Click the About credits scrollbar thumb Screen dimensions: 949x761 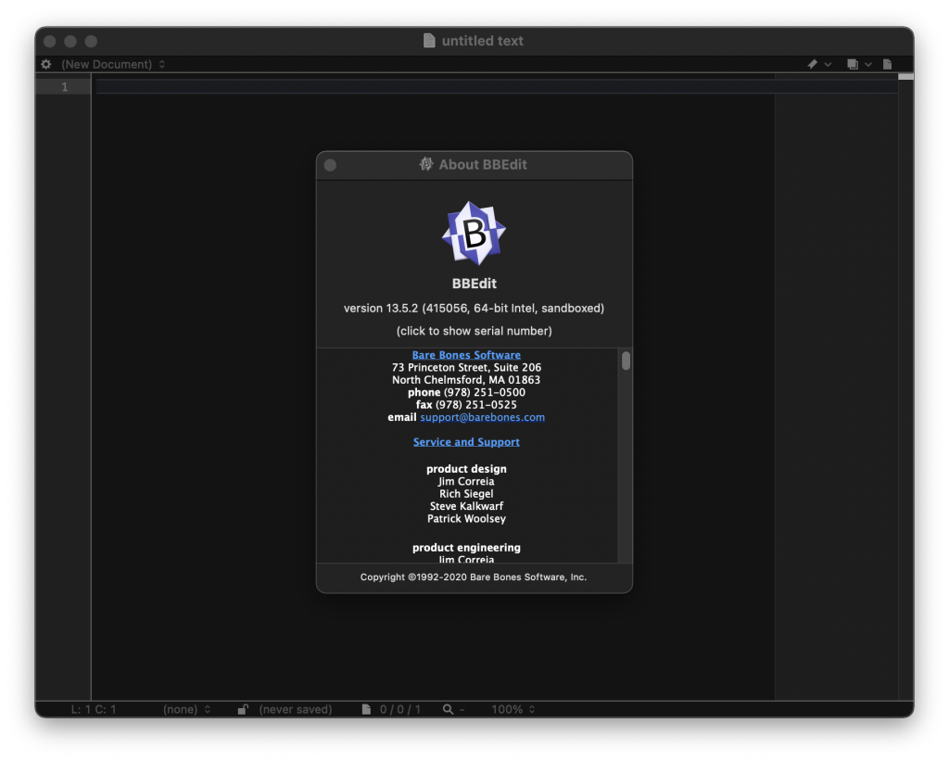click(x=626, y=361)
